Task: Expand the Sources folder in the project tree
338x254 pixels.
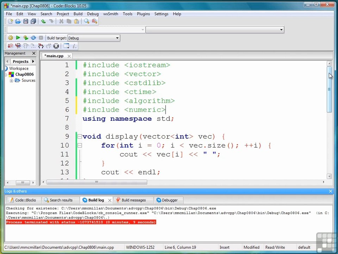Action: (11, 81)
